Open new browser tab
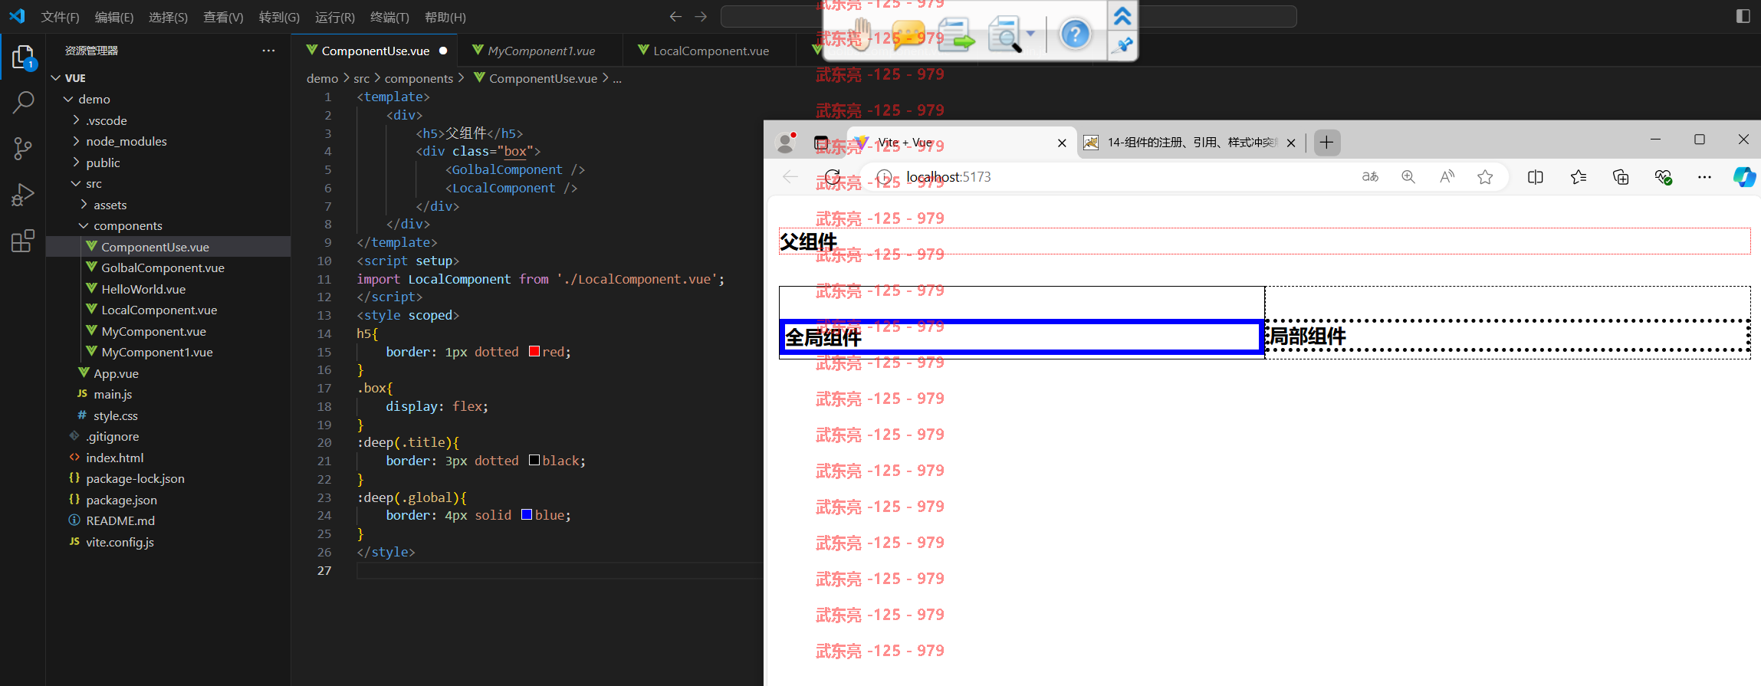Viewport: 1761px width, 686px height. click(1327, 143)
